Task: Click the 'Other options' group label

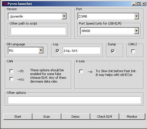Action: click(16, 93)
